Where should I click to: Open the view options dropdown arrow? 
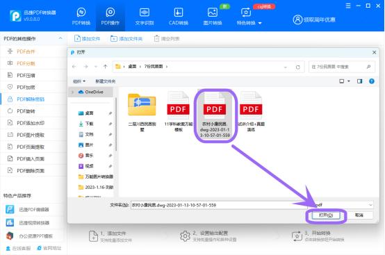349,81
